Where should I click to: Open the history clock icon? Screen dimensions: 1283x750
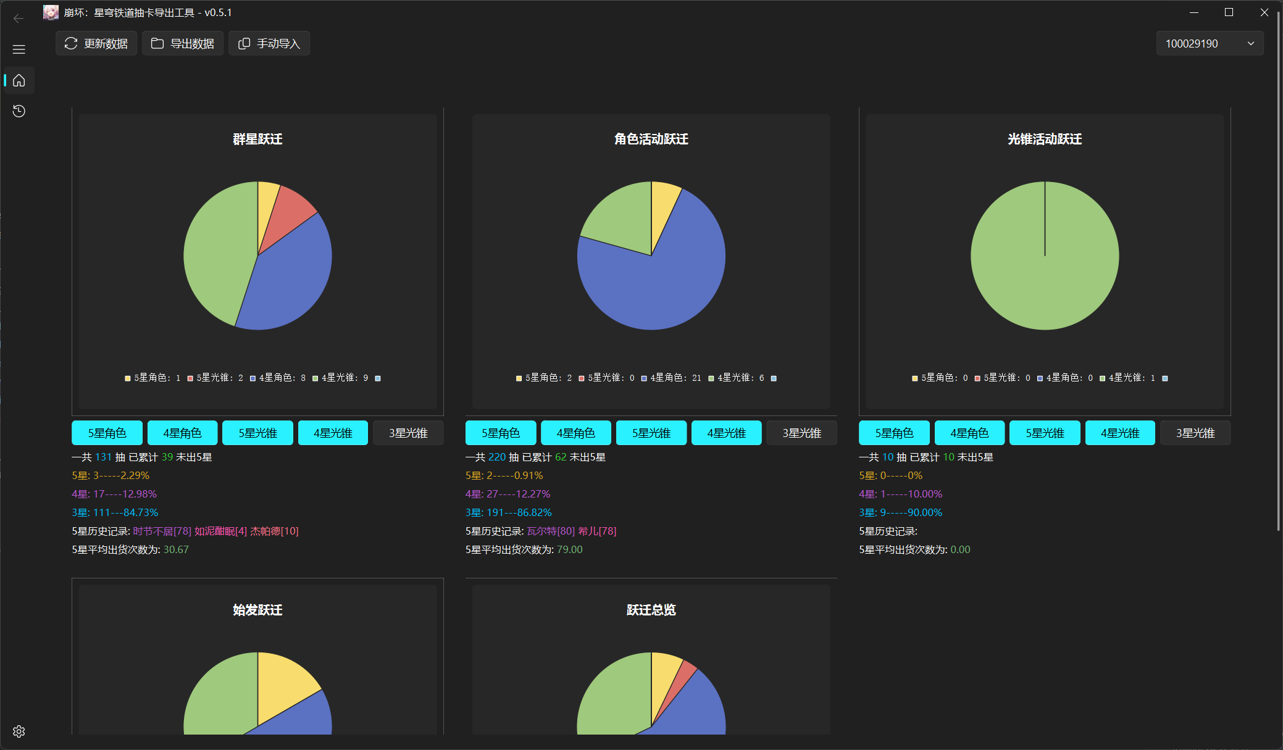point(19,111)
